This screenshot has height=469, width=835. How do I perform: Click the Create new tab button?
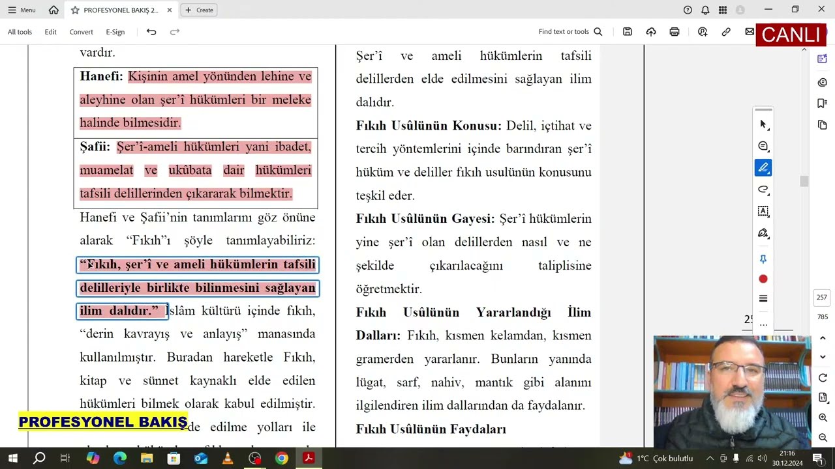(199, 10)
